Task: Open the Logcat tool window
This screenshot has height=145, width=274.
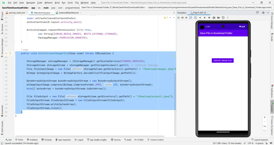Action: point(79,140)
